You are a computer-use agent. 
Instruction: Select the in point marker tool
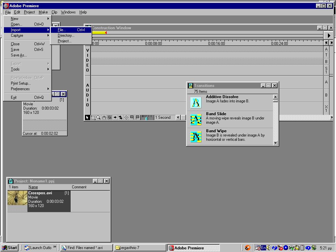coord(132,117)
